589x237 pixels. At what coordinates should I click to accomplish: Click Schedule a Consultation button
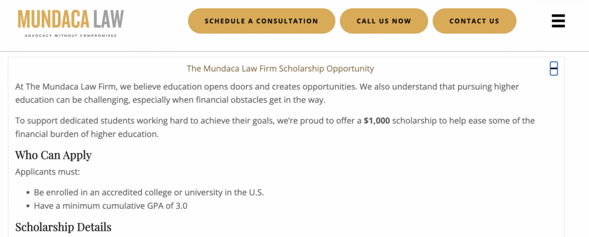(261, 21)
